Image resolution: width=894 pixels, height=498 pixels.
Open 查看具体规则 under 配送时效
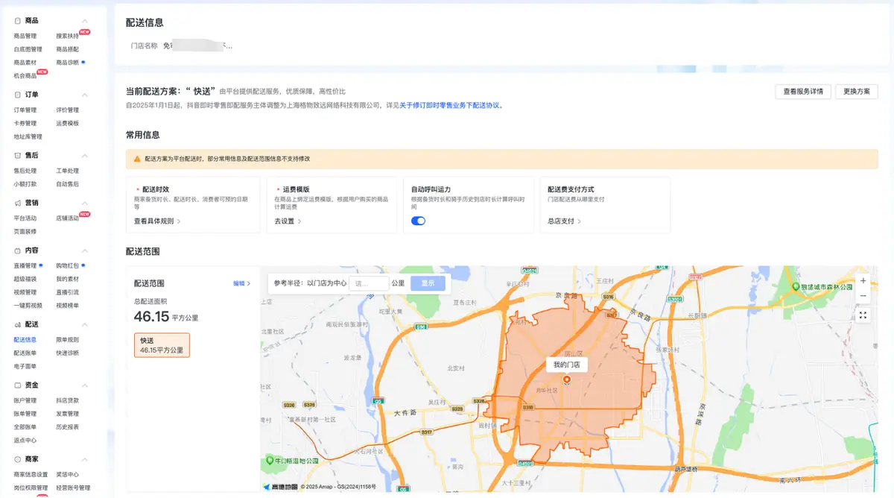pos(157,221)
